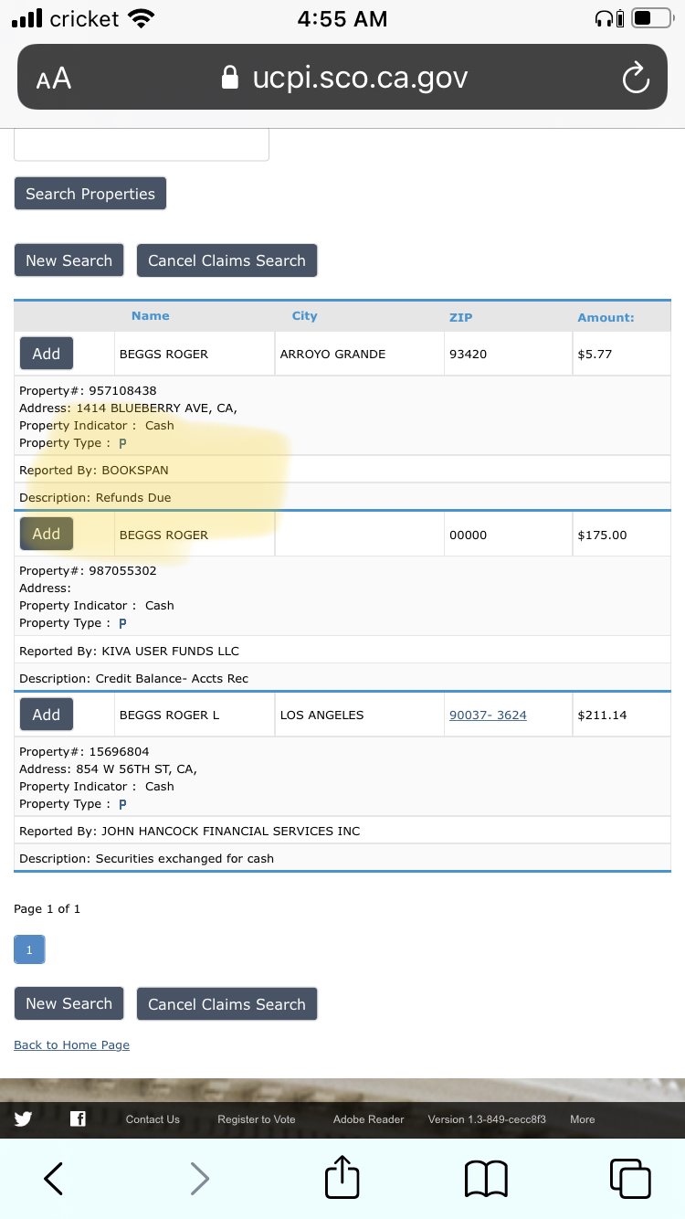Select the 93420 ZIP cell

pos(507,354)
